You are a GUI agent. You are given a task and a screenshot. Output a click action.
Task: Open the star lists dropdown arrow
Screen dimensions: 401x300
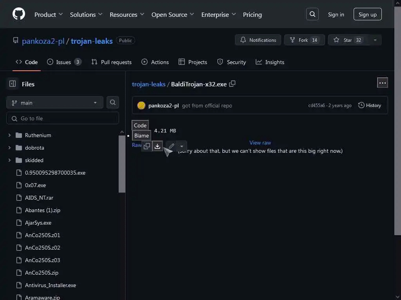point(375,40)
